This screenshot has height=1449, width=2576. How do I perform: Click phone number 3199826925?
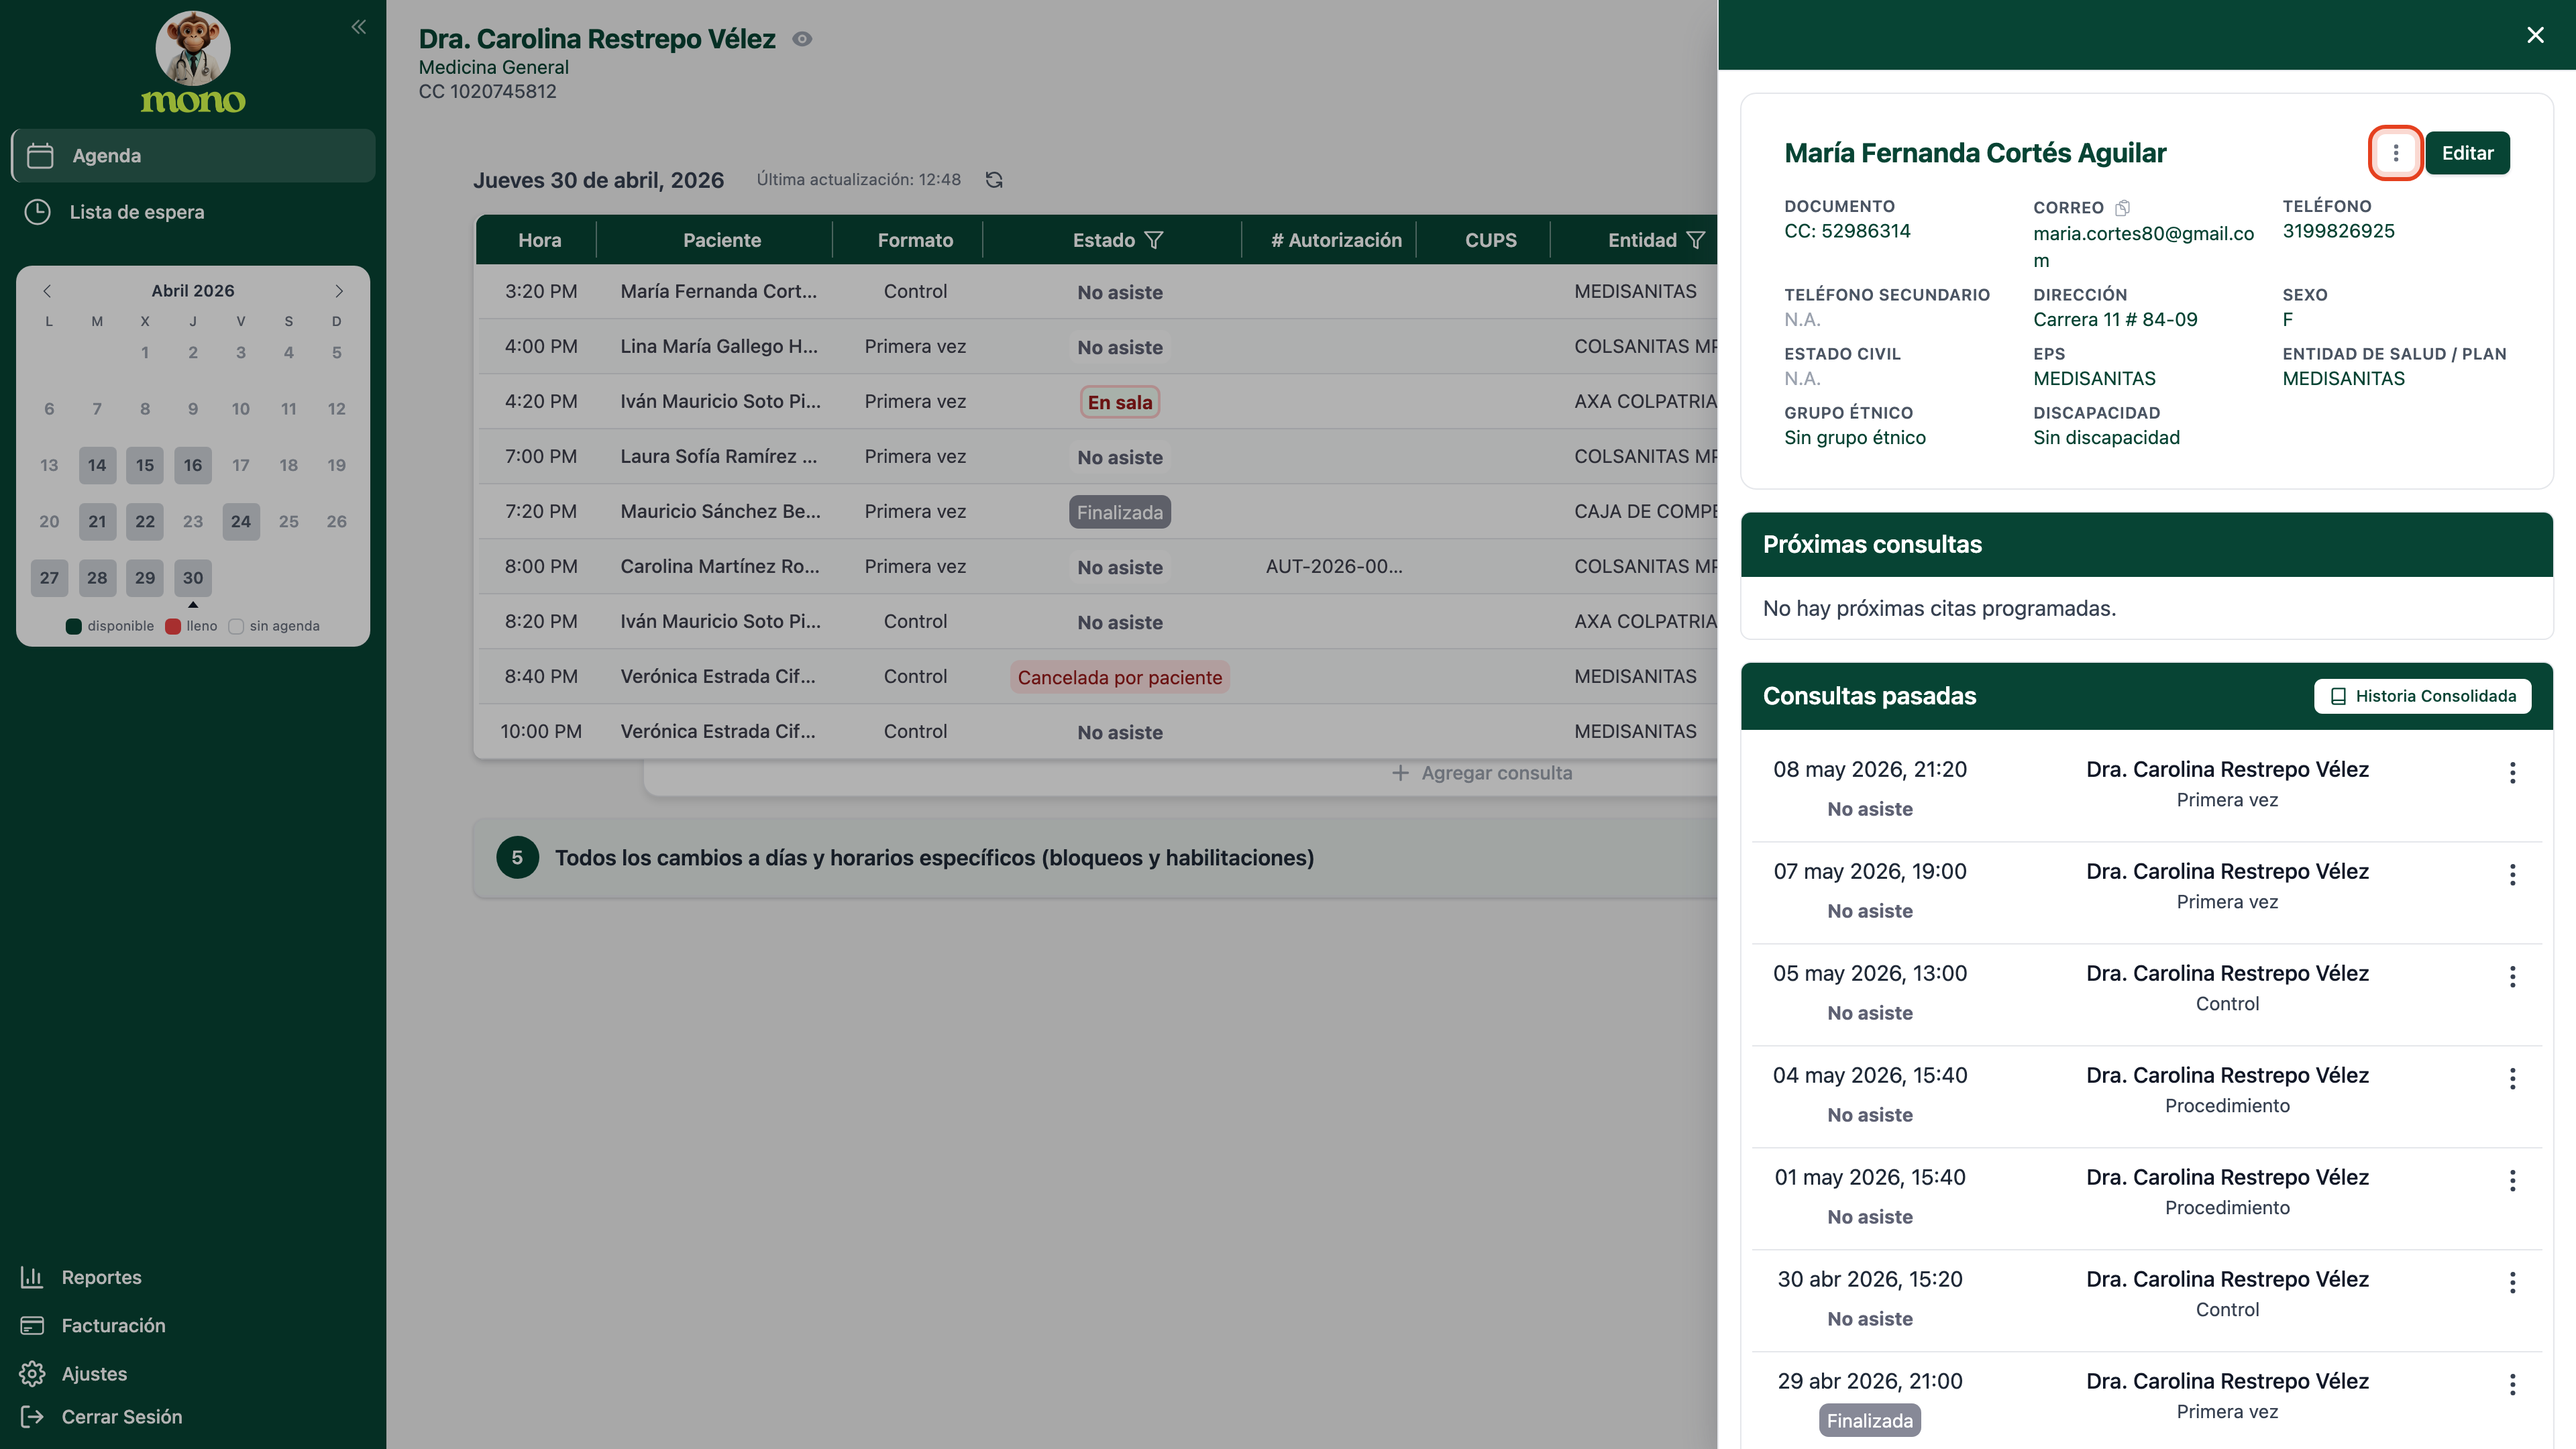[x=2338, y=231]
